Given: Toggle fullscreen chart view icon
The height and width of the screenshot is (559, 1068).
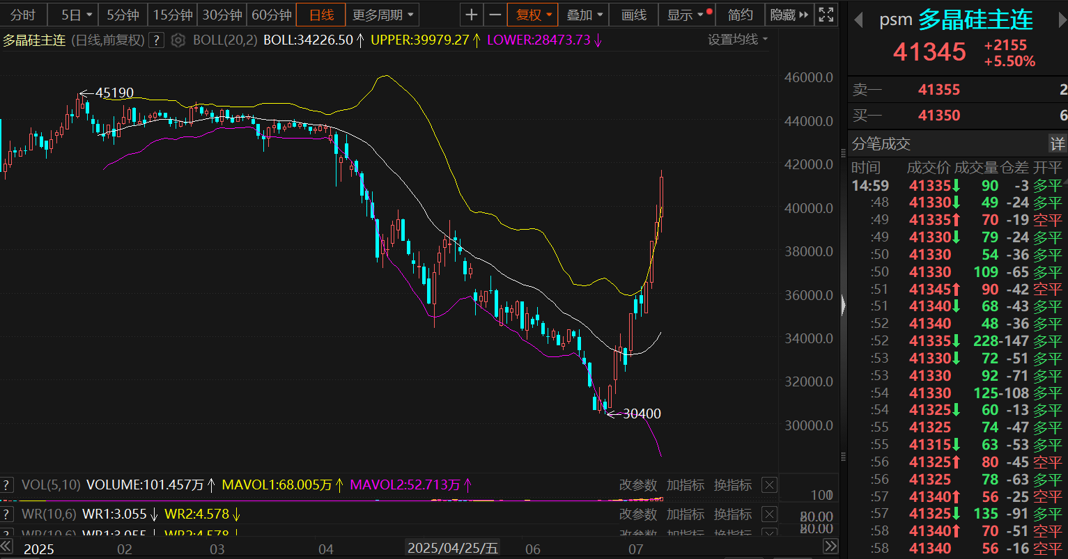Looking at the screenshot, I should (x=826, y=15).
